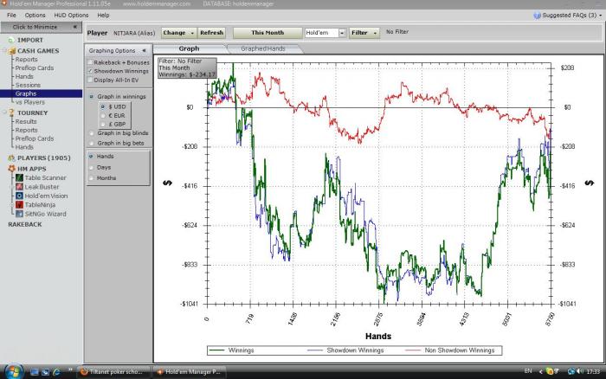The height and width of the screenshot is (379, 606).
Task: Select the € EUR currency radio
Action: click(103, 115)
